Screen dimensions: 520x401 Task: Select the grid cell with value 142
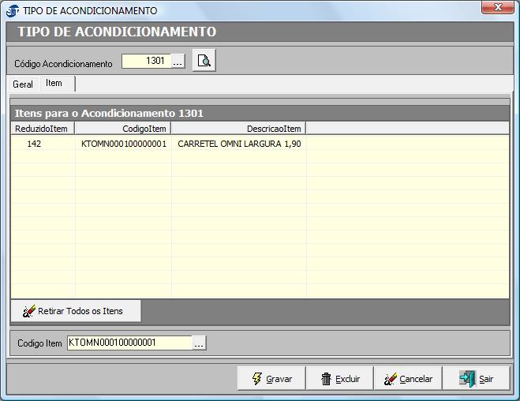tap(35, 144)
